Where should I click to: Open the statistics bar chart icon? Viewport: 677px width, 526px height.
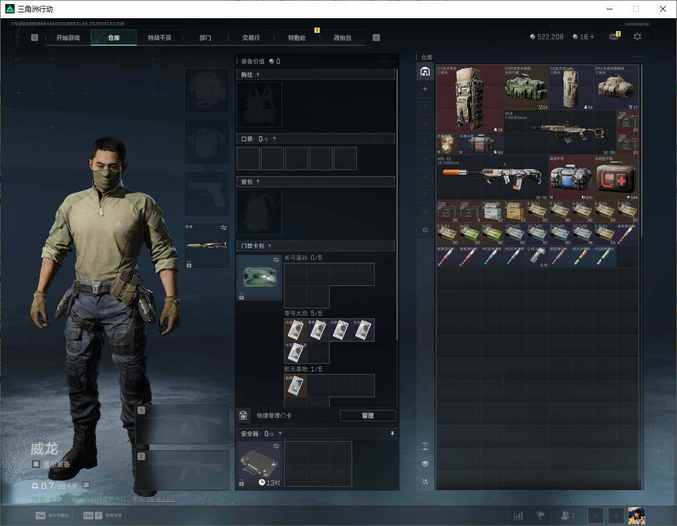[518, 515]
